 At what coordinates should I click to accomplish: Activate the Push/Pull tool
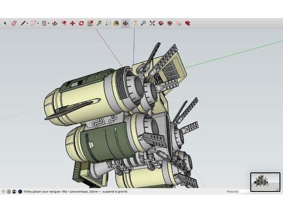pos(55,23)
